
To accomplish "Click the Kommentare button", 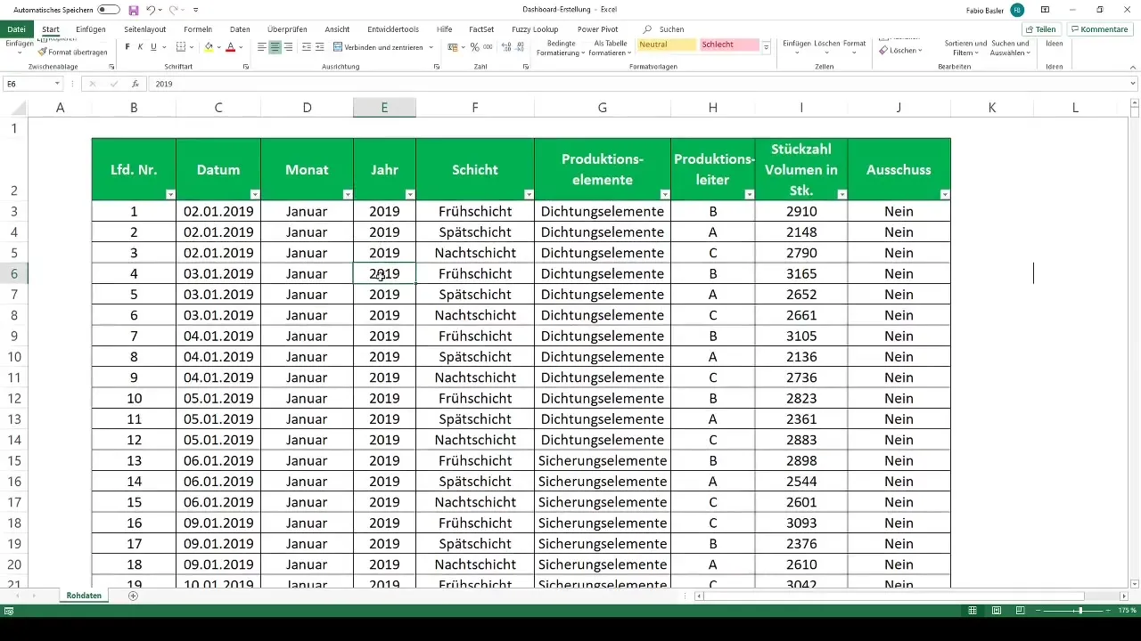I will pos(1099,29).
